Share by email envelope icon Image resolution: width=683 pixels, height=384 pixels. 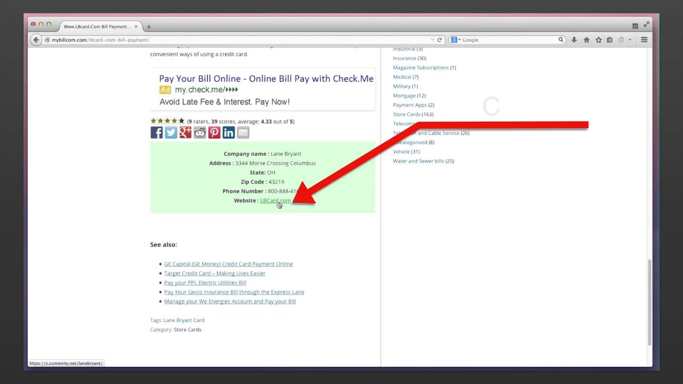[x=243, y=133]
